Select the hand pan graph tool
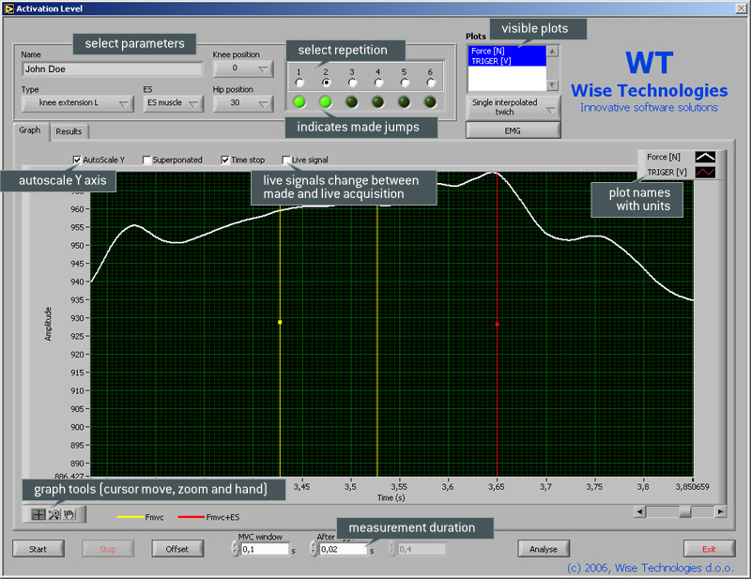Viewport: 751px width, 579px height. (69, 515)
